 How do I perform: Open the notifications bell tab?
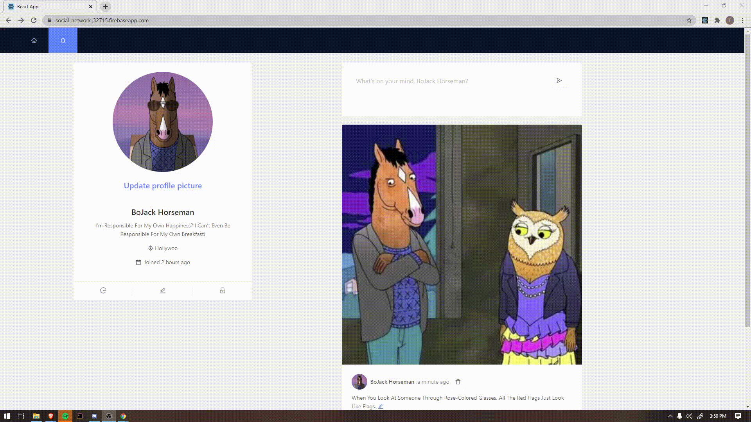point(63,40)
